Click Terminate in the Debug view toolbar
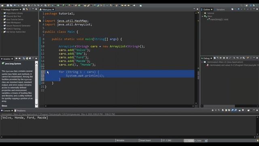The height and width of the screenshot is (146, 259). click(227, 58)
